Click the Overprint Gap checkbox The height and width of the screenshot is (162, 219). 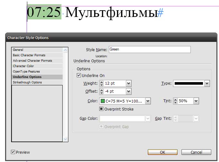point(101,127)
